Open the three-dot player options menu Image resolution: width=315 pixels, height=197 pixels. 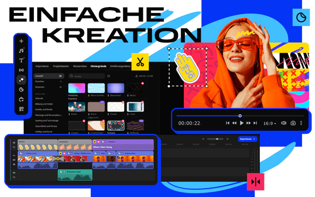301,123
